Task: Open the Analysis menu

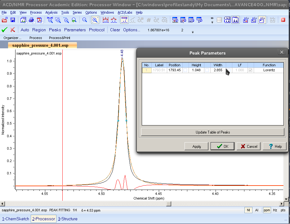Action: [51, 12]
